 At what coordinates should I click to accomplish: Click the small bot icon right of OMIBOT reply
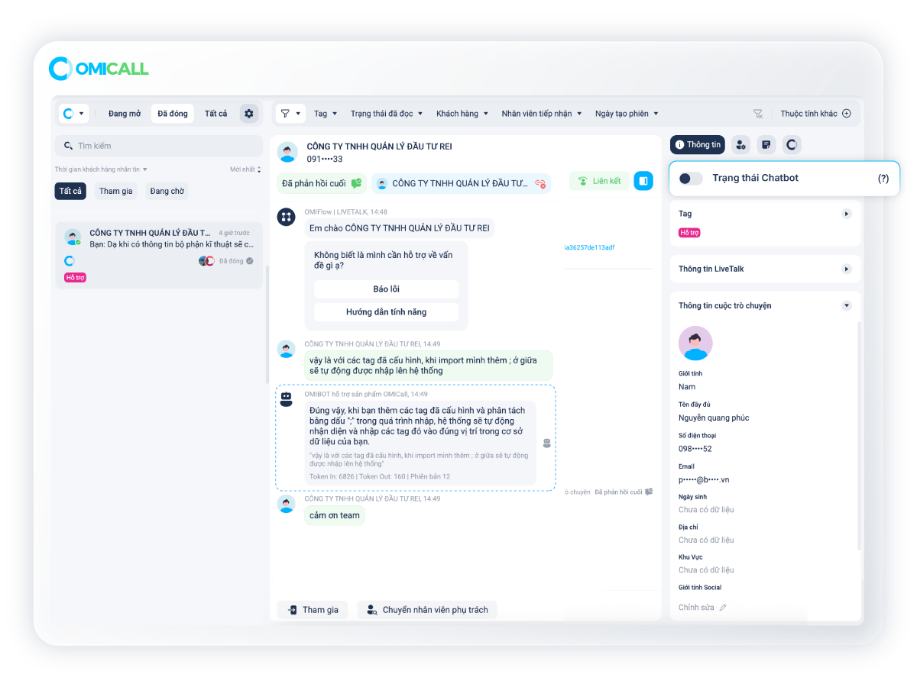click(x=547, y=443)
